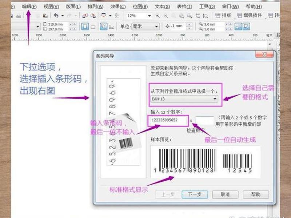This screenshot has width=291, height=218.
Task: Open the 工具(O) menu
Action: [x=207, y=7]
